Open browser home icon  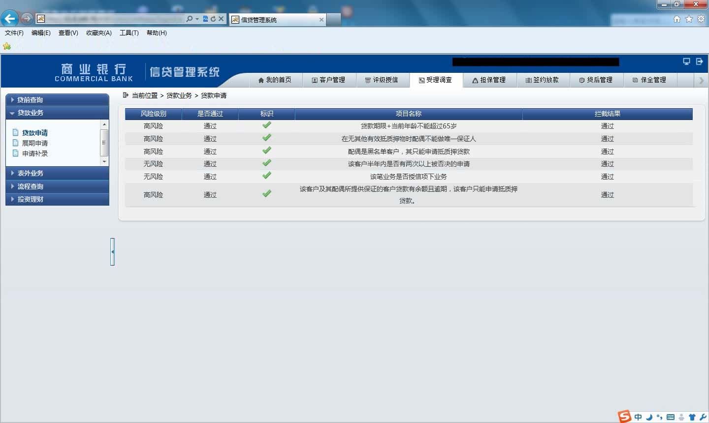(677, 19)
